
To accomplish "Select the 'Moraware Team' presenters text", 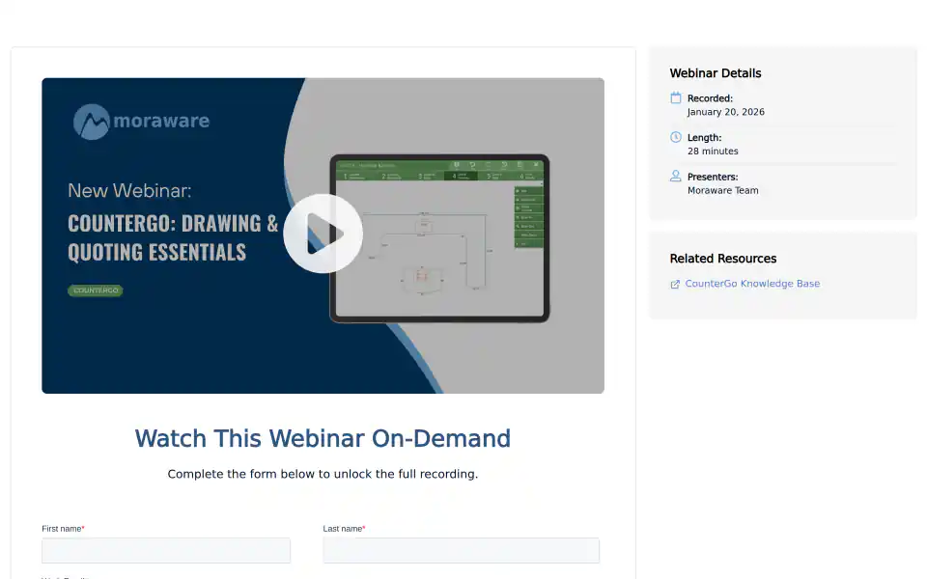I will coord(722,190).
